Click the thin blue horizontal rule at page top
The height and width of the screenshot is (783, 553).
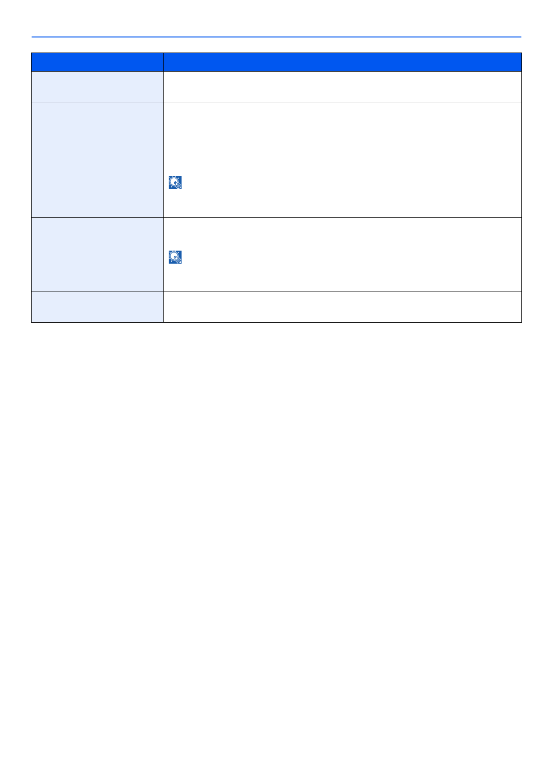click(x=276, y=37)
